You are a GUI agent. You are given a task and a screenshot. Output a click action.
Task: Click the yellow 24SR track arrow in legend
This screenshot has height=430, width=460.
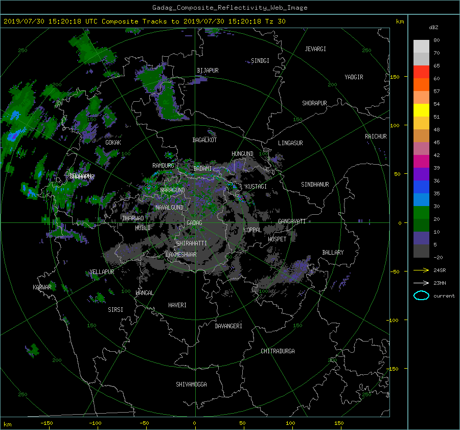[421, 270]
